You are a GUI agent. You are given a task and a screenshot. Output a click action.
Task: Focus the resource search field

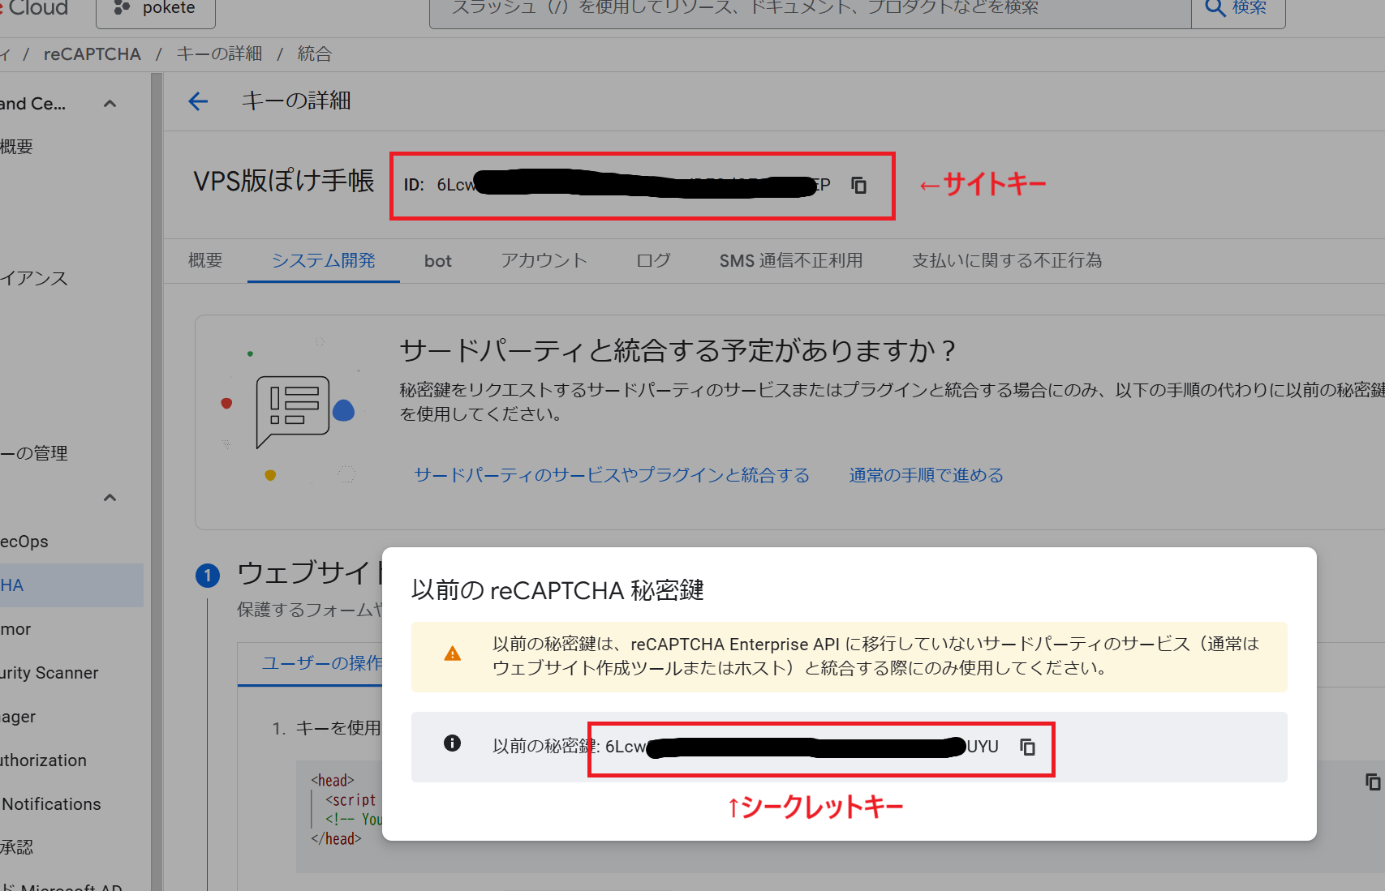[x=810, y=8]
